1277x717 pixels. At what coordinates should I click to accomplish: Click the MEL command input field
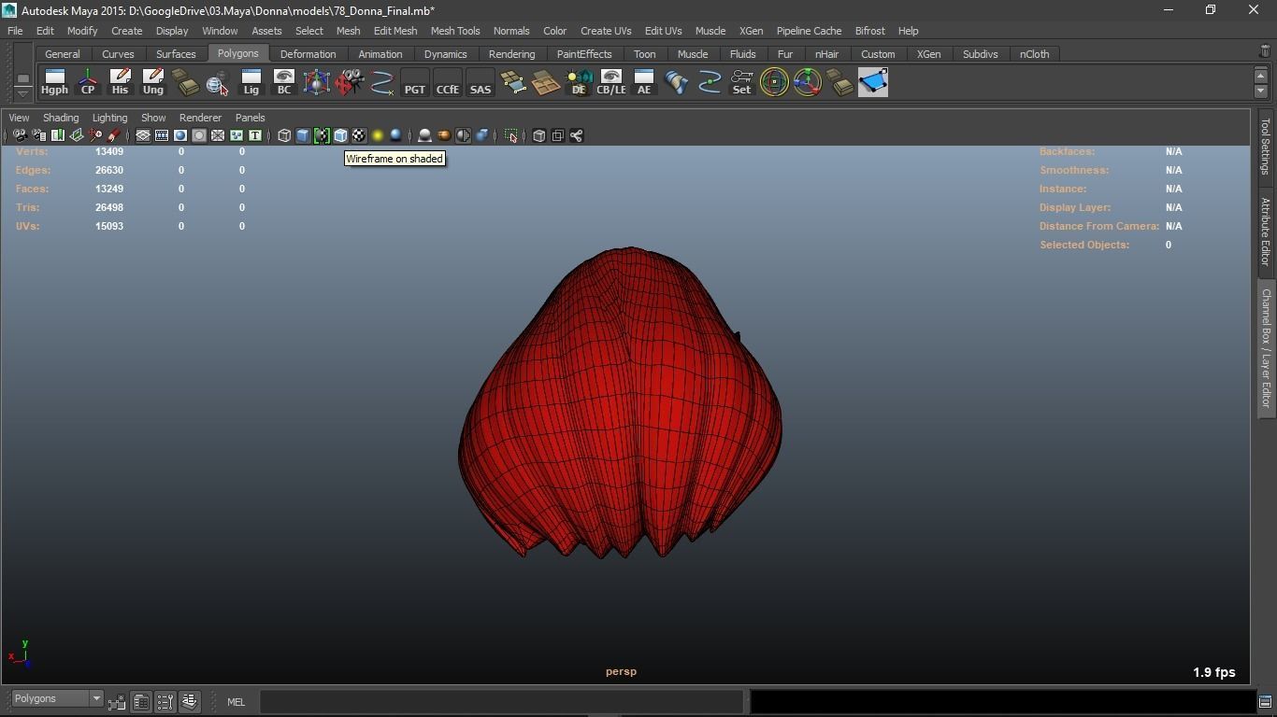[501, 702]
